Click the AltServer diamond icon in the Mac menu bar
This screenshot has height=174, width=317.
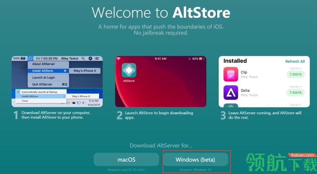(31, 59)
